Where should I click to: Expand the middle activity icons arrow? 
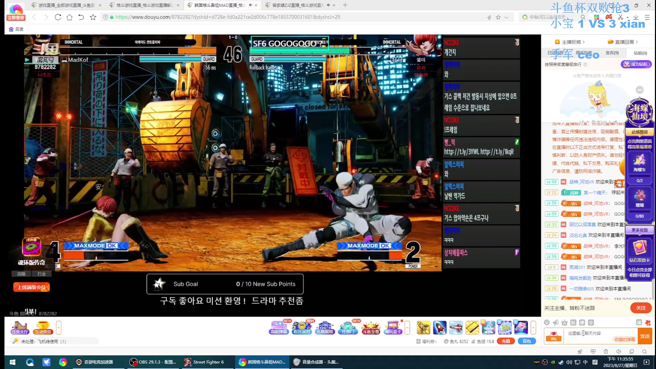[407, 328]
